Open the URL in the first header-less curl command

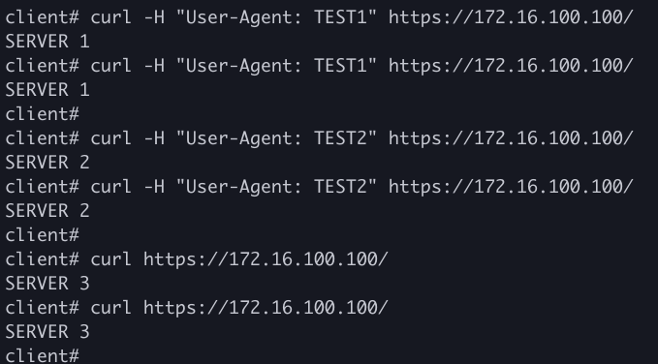266,259
